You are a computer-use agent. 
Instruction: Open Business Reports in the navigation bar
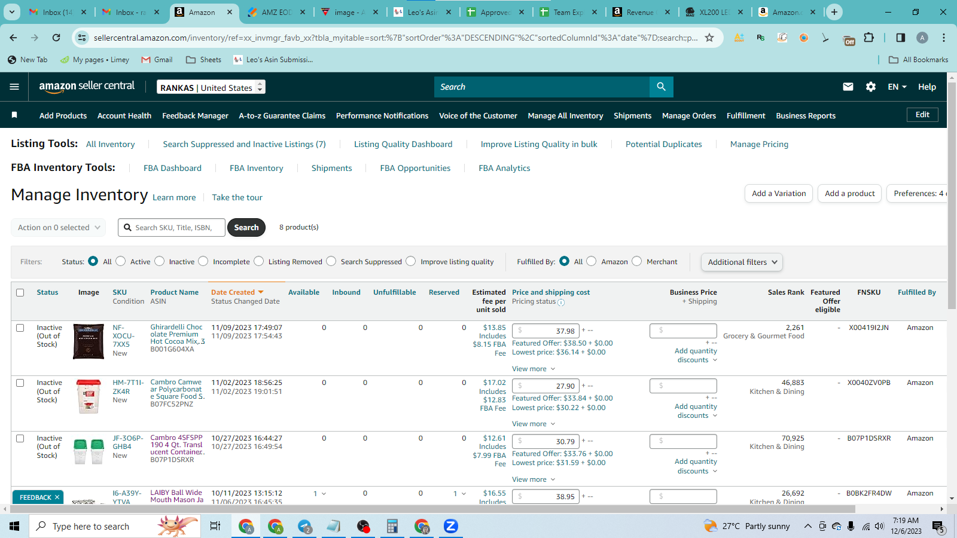(806, 115)
